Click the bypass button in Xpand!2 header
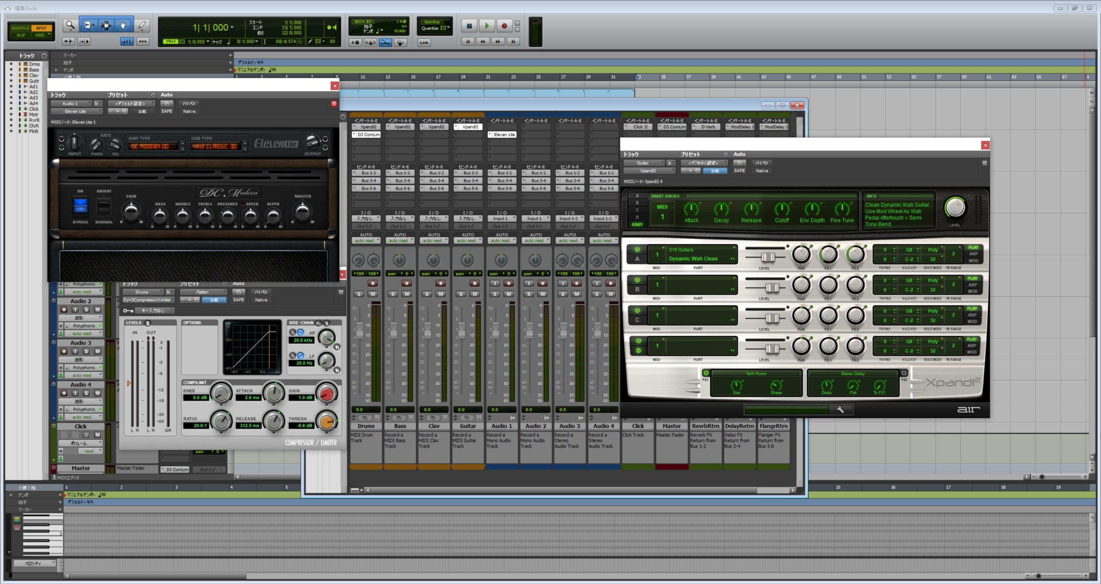The height and width of the screenshot is (584, 1101). click(x=762, y=163)
